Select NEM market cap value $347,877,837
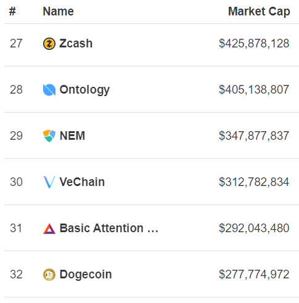299x303 pixels. click(x=254, y=136)
